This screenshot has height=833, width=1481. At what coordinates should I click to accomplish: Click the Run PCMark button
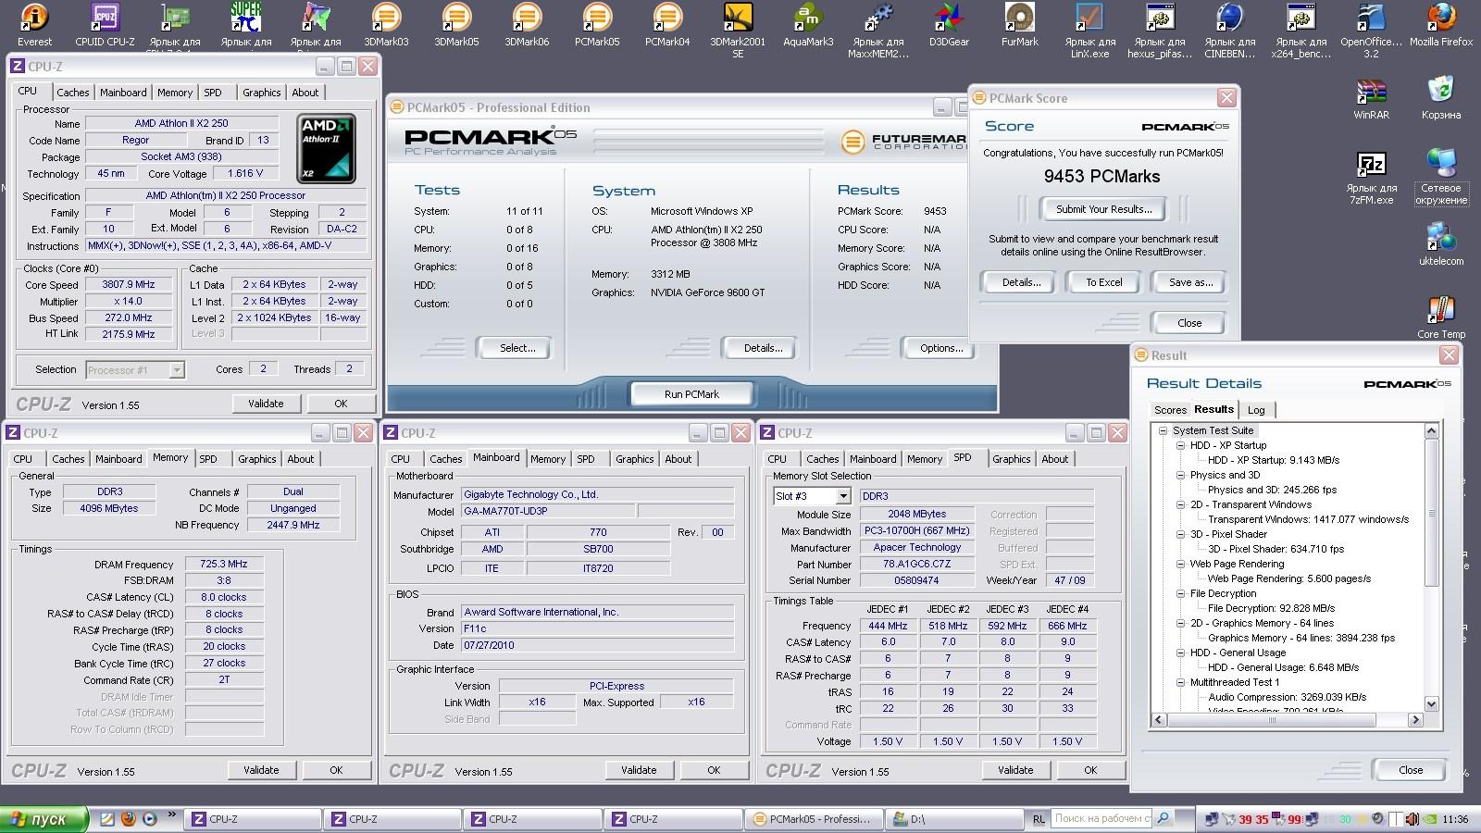(x=691, y=394)
